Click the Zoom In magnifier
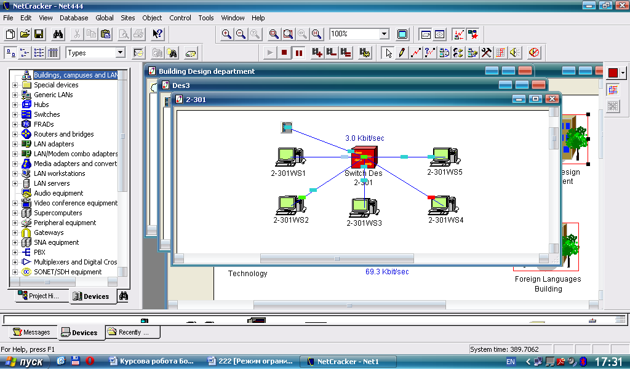 coord(226,34)
